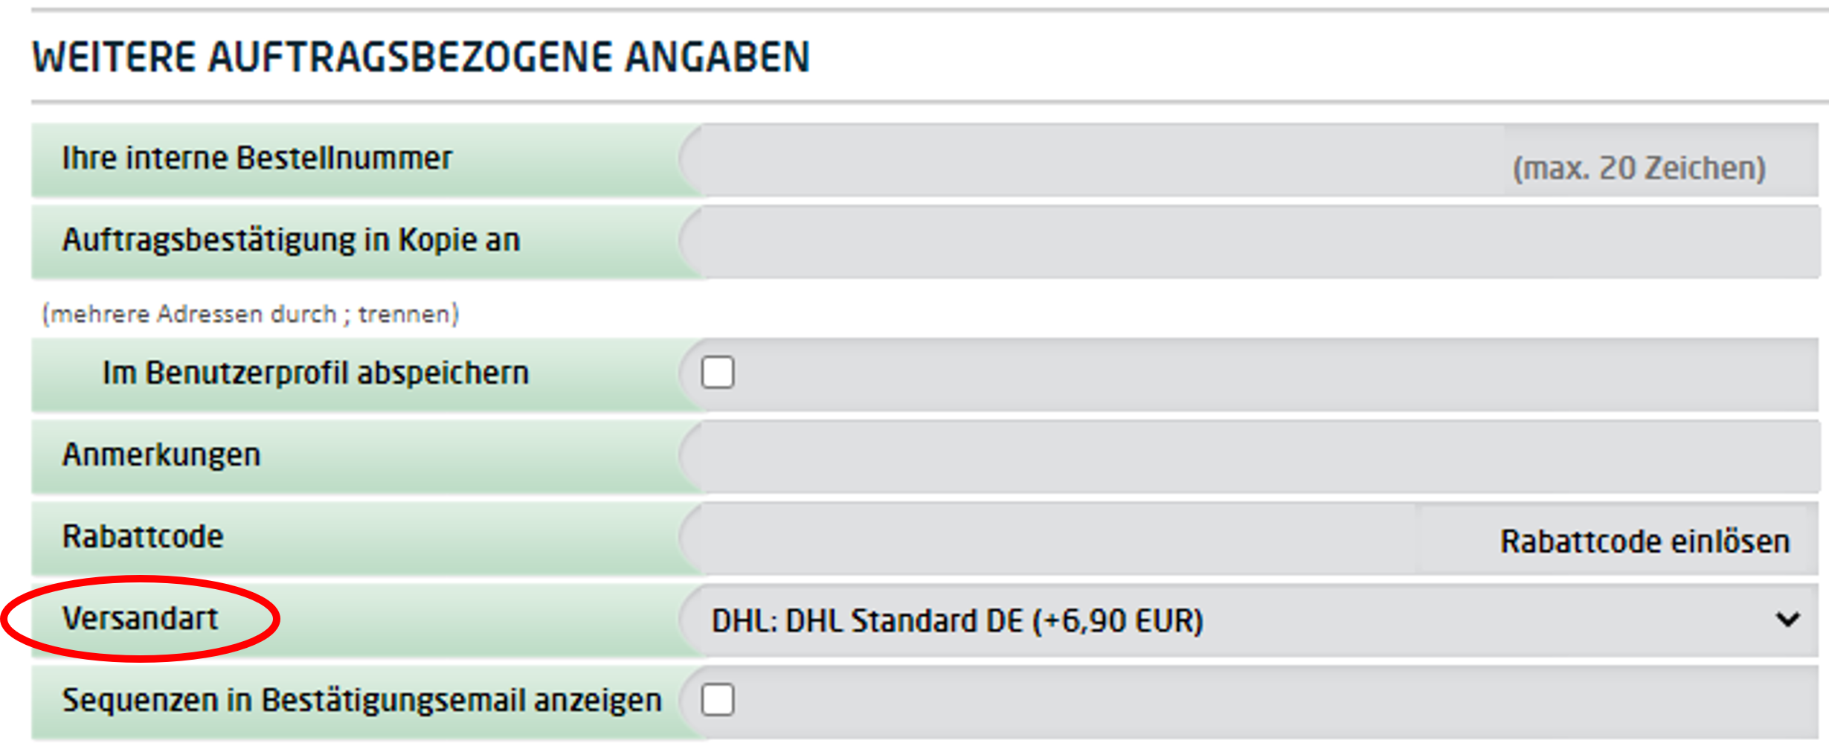
Task: Click the chevron arrow of Versandart dropdown
Action: [1787, 620]
